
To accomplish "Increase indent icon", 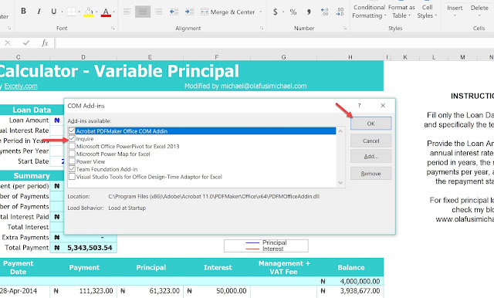I will pyautogui.click(x=189, y=12).
